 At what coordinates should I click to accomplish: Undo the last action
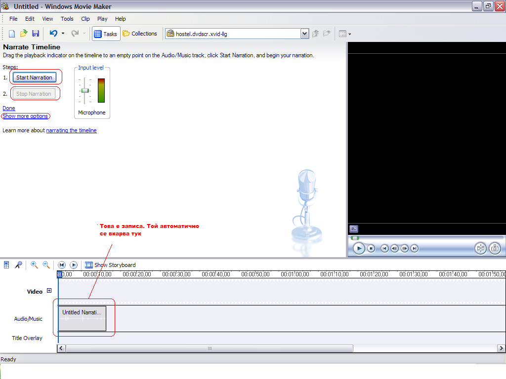(53, 33)
